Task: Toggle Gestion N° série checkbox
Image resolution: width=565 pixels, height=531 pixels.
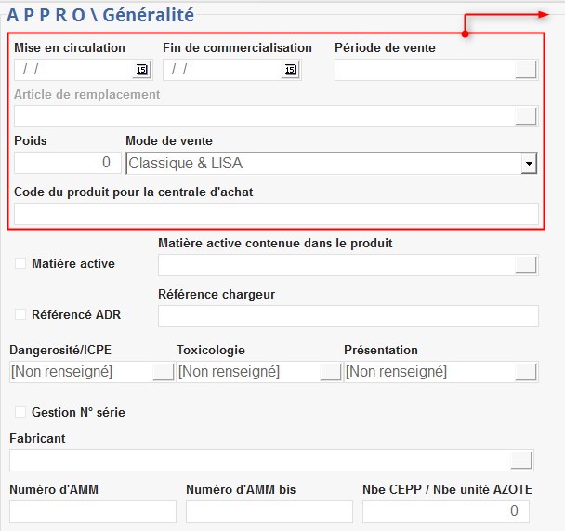Action: (20, 412)
